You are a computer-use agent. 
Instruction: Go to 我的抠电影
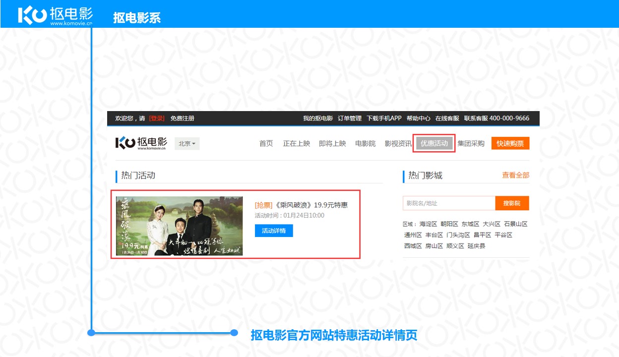tap(318, 119)
